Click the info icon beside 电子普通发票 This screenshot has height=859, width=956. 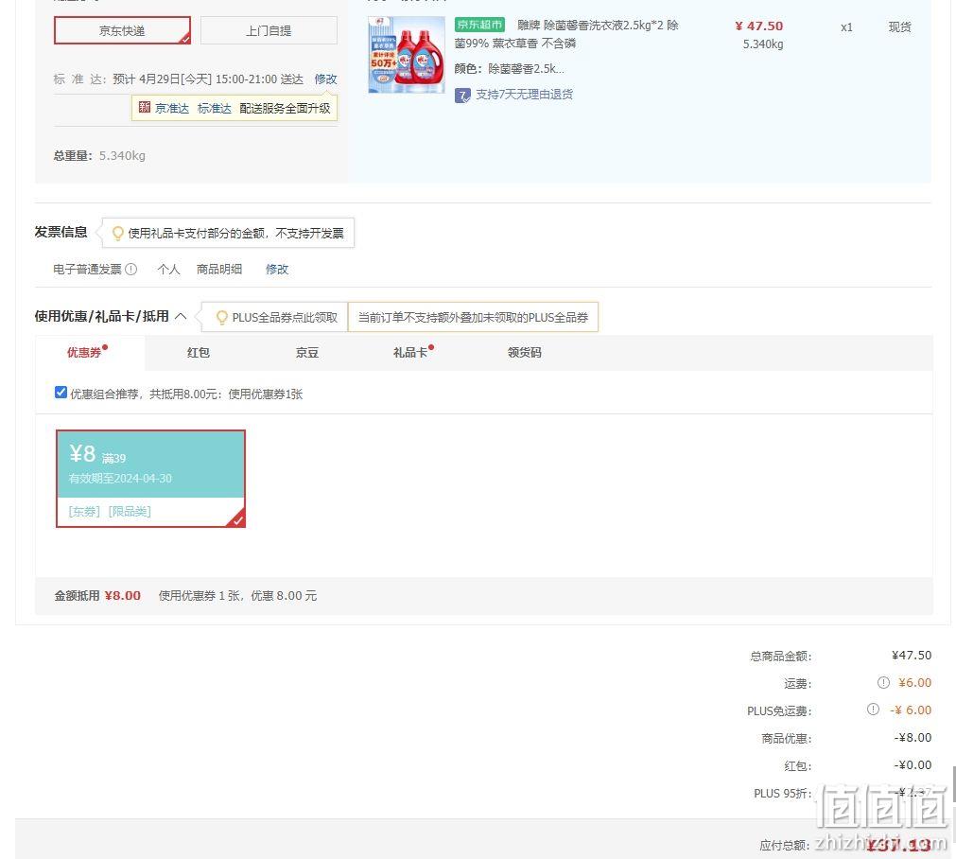[131, 269]
